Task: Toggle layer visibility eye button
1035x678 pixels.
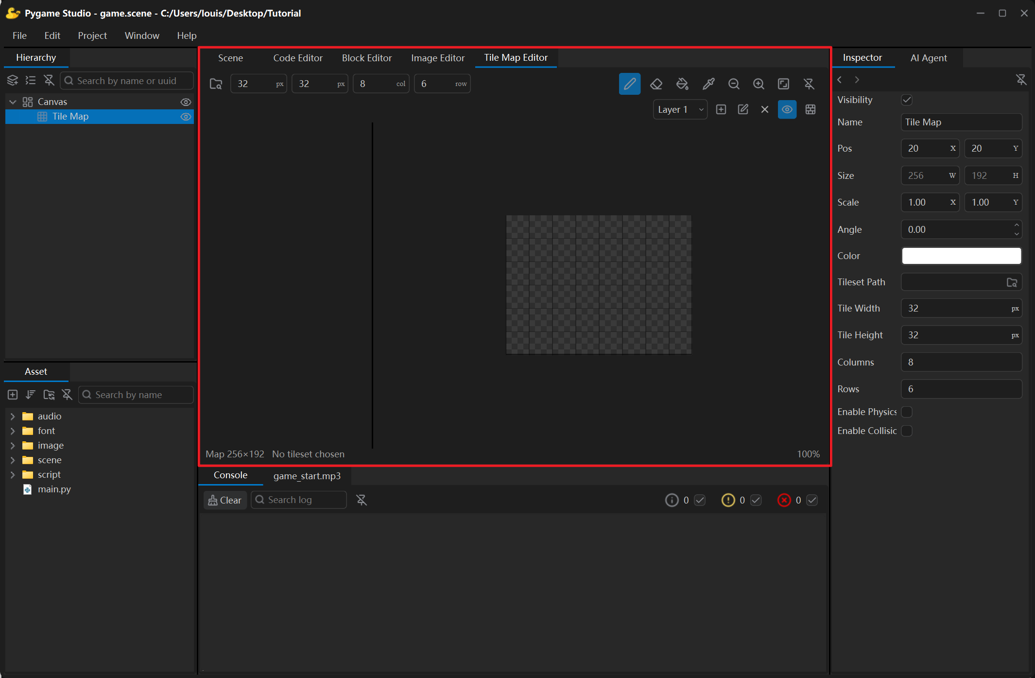Action: pyautogui.click(x=787, y=109)
